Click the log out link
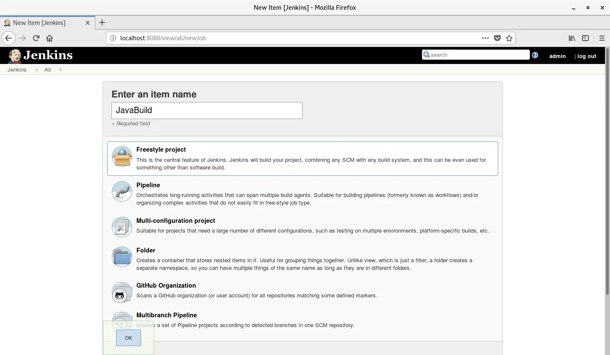Viewport: 610px width, 355px height. tap(586, 56)
